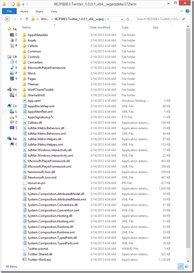Select Microsoft.PlayerFramework.dll file
The width and height of the screenshot is (194, 273).
48,161
